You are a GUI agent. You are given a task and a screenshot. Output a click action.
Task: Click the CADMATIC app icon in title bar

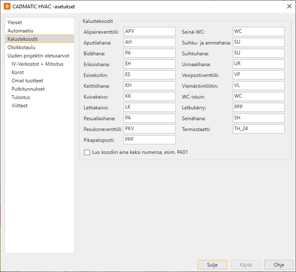pyautogui.click(x=7, y=6)
